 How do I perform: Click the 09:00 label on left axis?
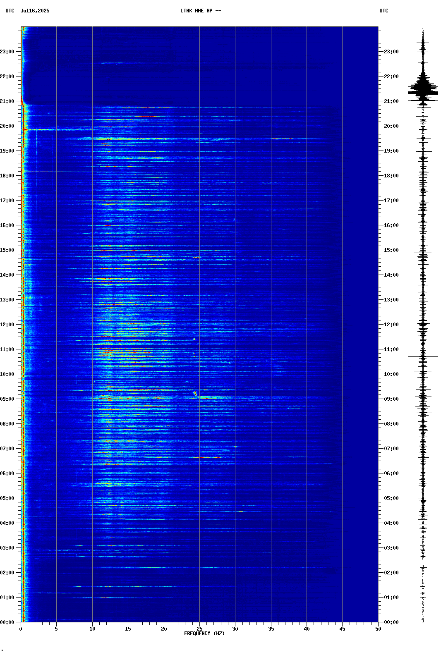coord(7,399)
